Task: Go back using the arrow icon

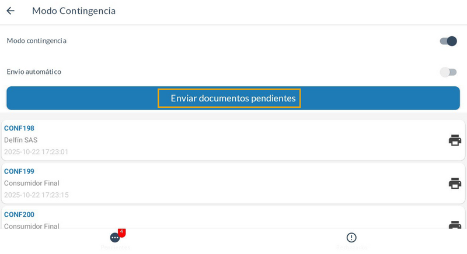Action: (11, 10)
